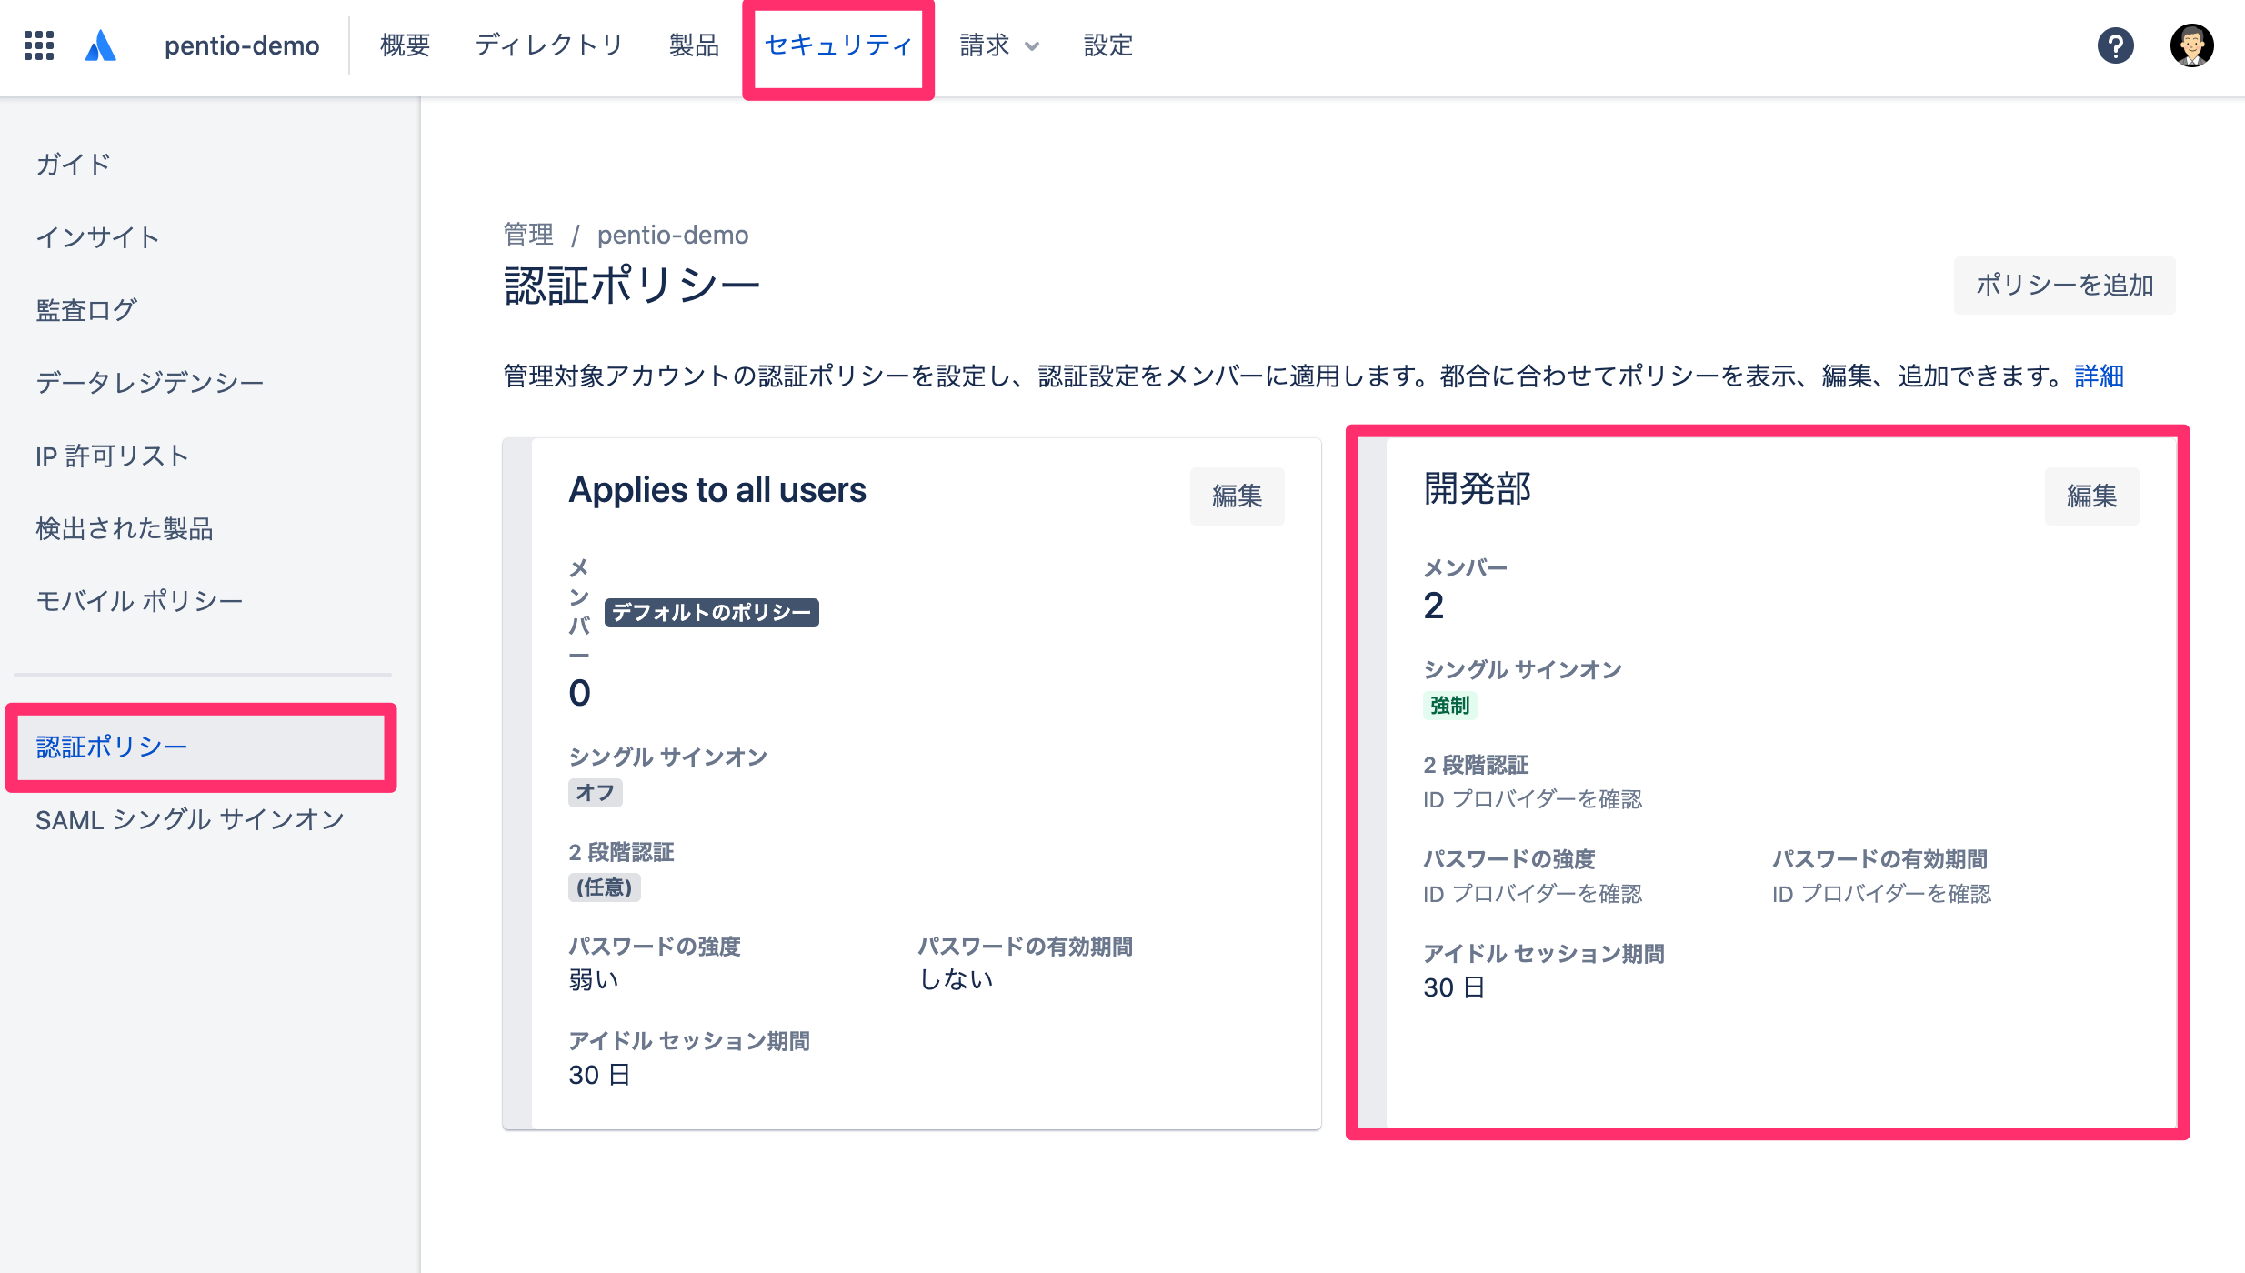The image size is (2245, 1273).
Task: Open the help question mark icon
Action: [x=2115, y=45]
